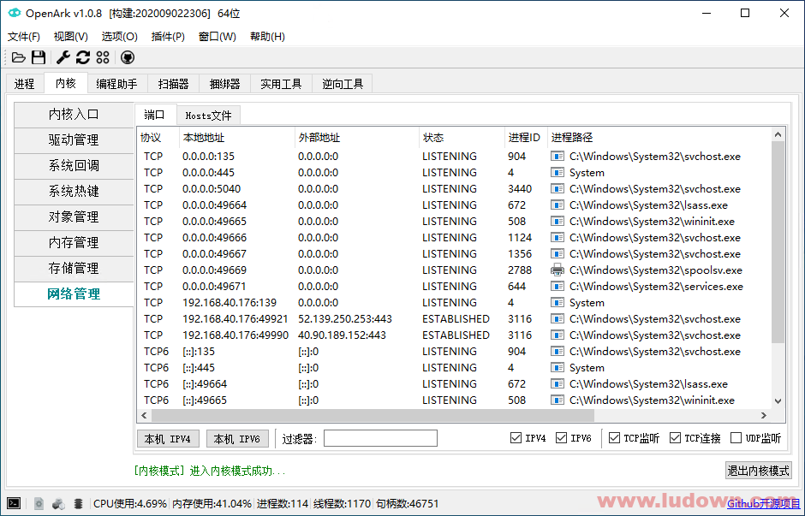This screenshot has width=805, height=516.
Task: Click the save floppy disk icon
Action: tap(39, 57)
